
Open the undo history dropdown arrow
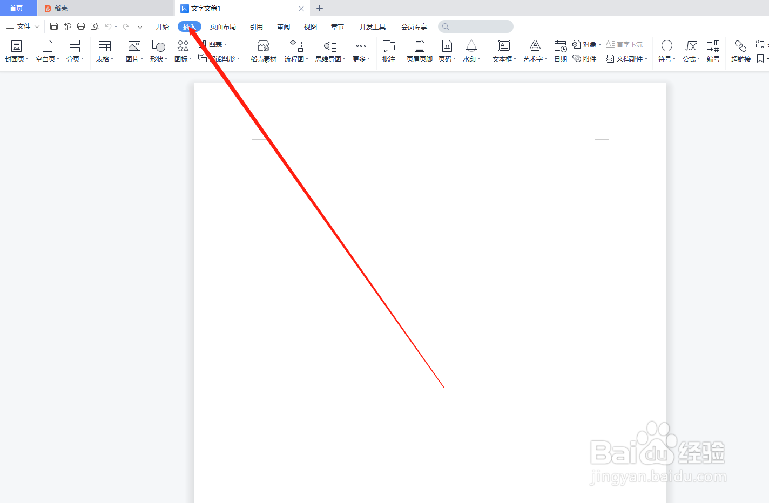click(x=116, y=26)
